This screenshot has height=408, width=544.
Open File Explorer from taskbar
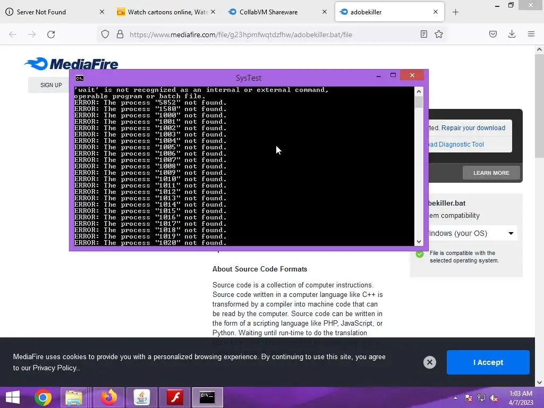pos(74,397)
